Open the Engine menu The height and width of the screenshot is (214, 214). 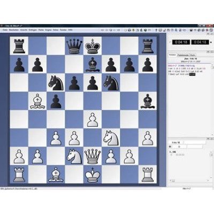(x=48, y=30)
